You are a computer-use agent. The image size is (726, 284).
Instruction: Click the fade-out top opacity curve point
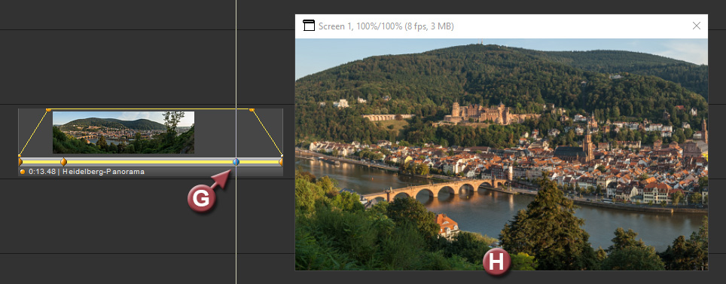click(252, 110)
